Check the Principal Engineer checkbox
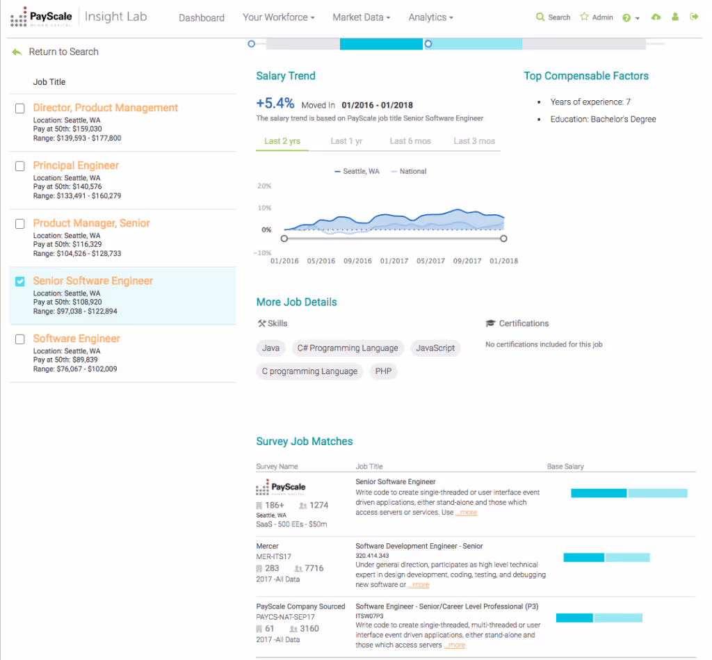The image size is (712, 660). coord(20,166)
